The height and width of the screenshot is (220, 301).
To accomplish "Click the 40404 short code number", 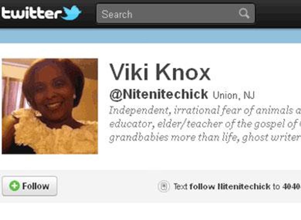I will [291, 186].
